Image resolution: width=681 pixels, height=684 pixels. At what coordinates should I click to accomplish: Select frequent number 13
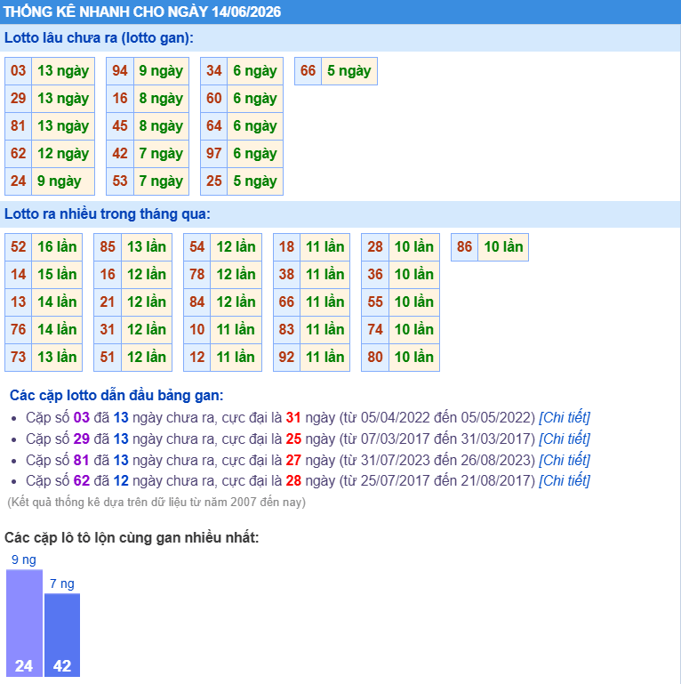[x=19, y=302]
